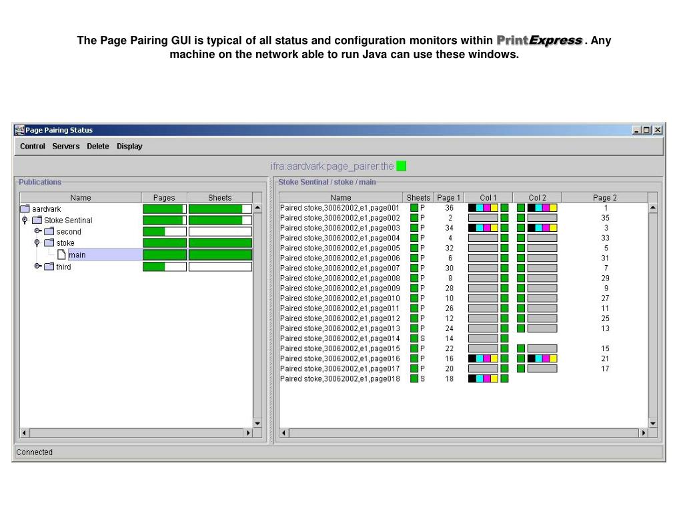Click scroll right arrow in Stoke Sentinal/stoke/main panel
This screenshot has width=683, height=527.
[x=643, y=433]
